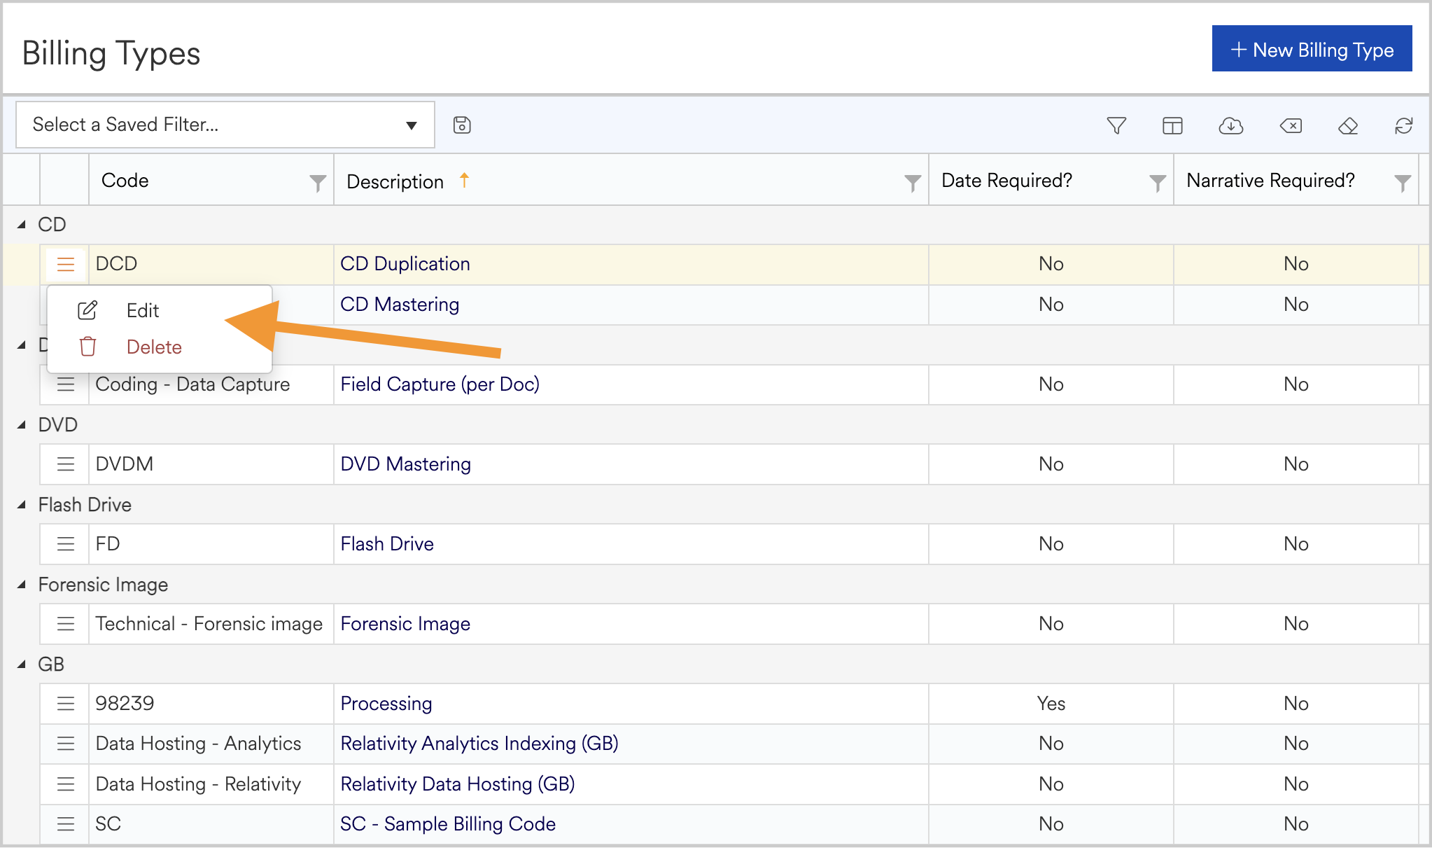Open the column chooser icon
1432x848 pixels.
tap(1172, 125)
